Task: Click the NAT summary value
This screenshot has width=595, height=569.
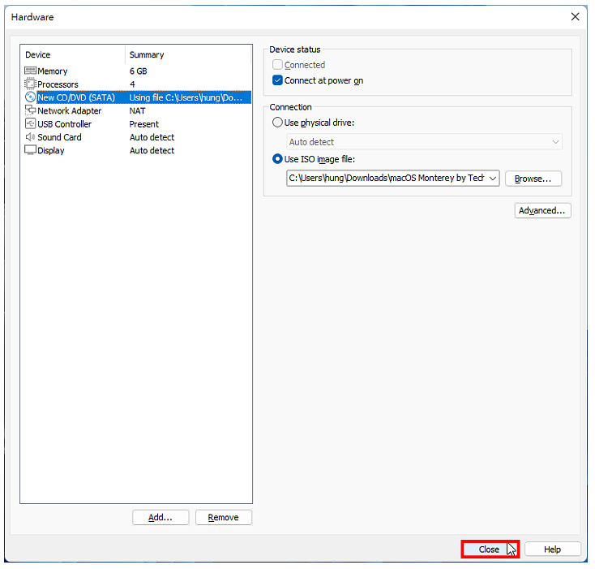Action: [x=137, y=111]
